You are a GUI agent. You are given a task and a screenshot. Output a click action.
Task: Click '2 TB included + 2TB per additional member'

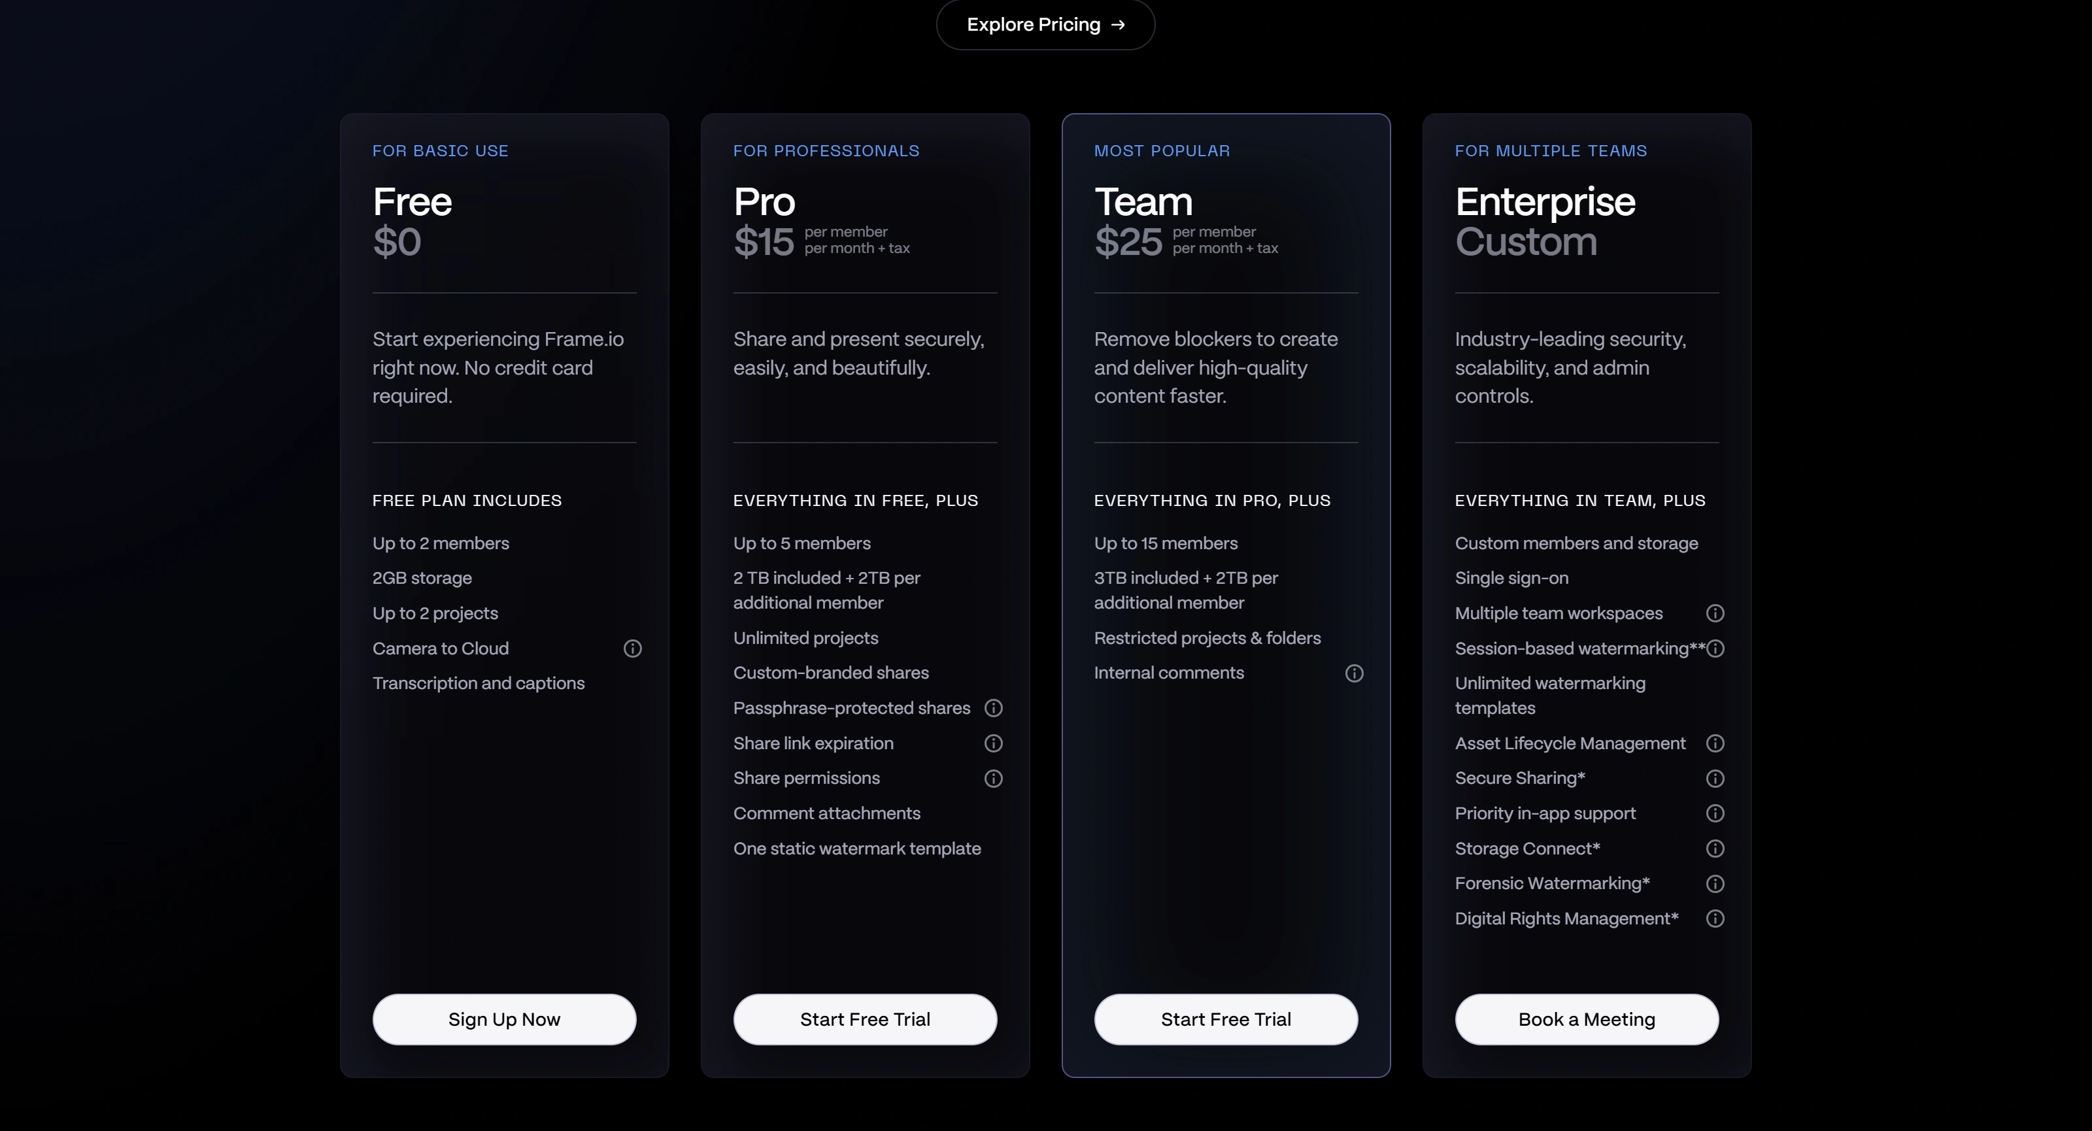pyautogui.click(x=827, y=590)
